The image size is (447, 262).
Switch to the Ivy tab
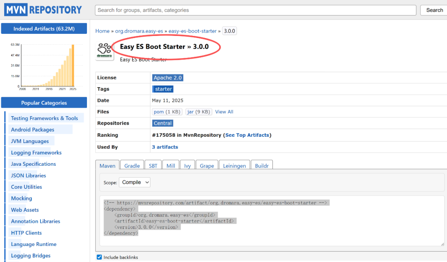click(187, 166)
